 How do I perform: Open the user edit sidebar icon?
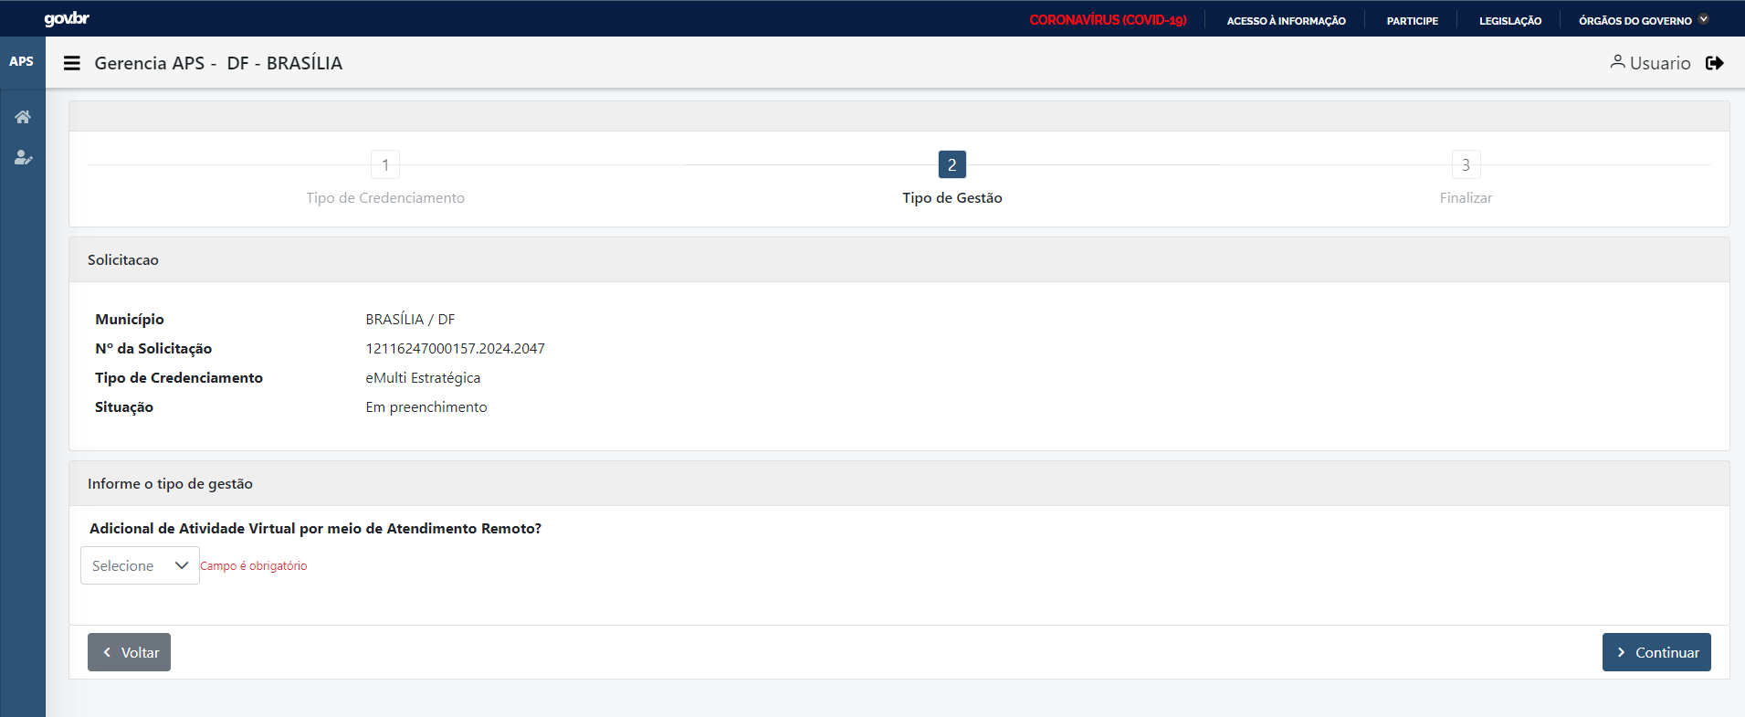[23, 158]
